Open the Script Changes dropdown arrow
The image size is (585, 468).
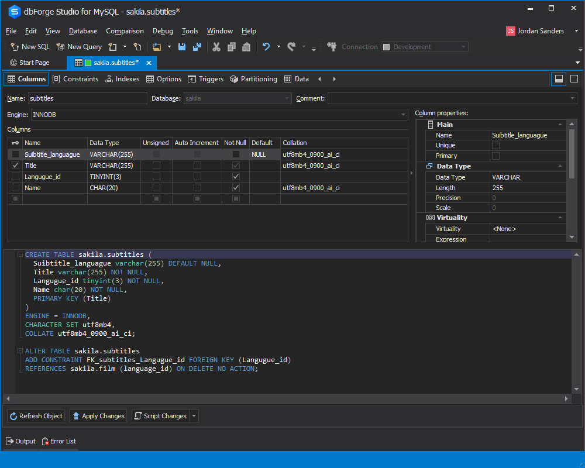(x=194, y=416)
